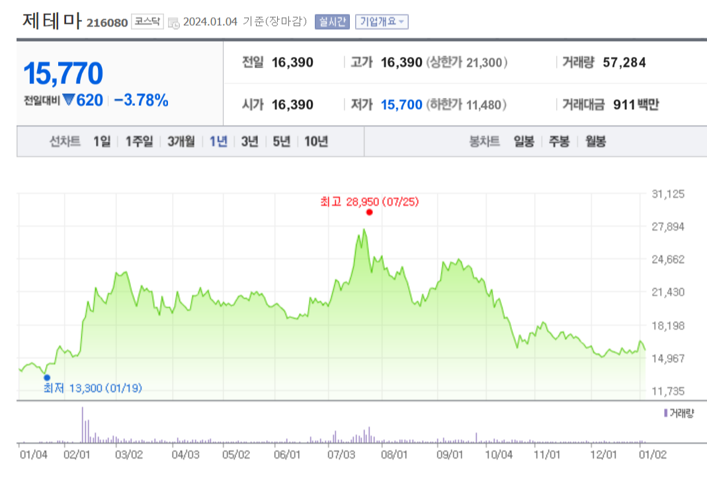This screenshot has width=707, height=481.
Task: Click the 18,198 y-axis label
Action: coord(668,326)
